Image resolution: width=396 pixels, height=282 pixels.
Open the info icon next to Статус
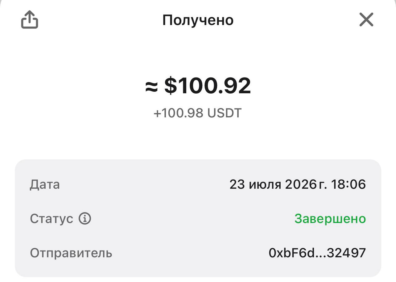point(85,219)
